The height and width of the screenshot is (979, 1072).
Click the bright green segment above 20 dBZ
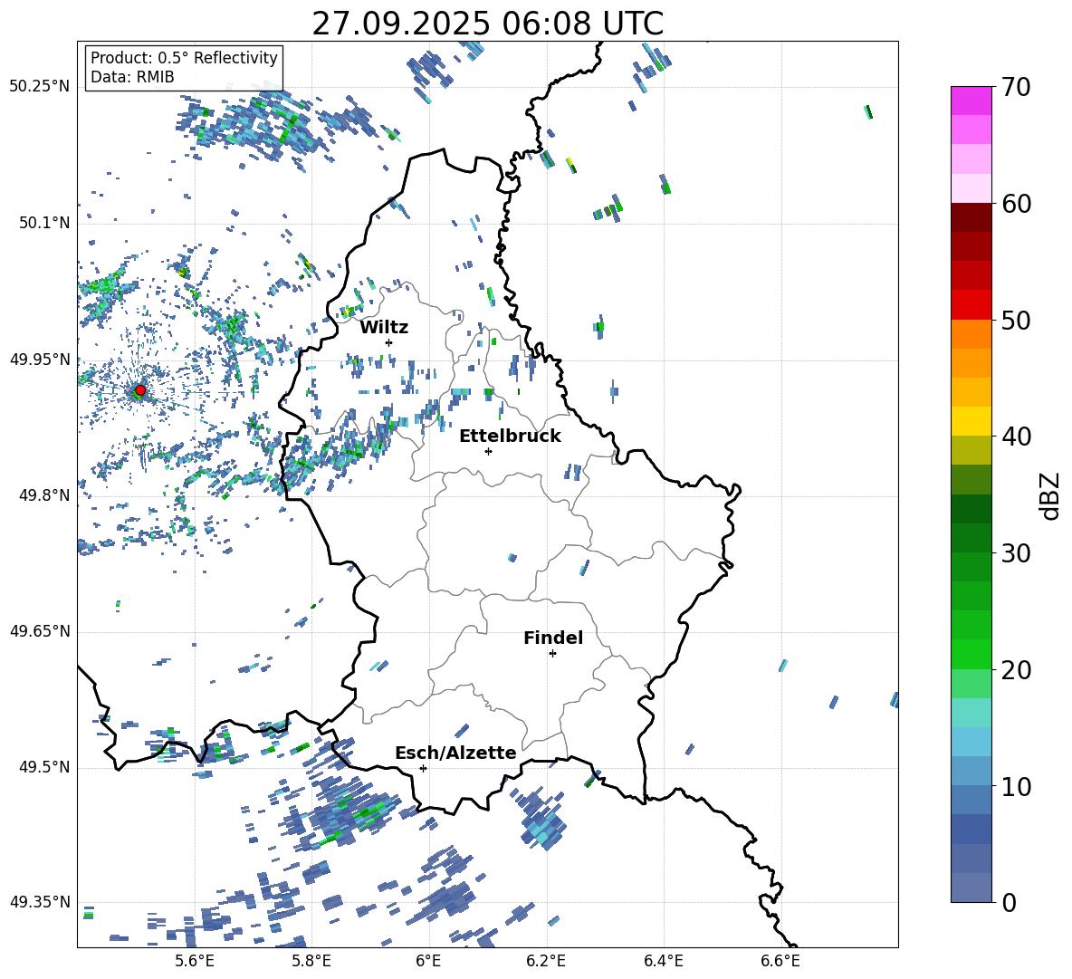(971, 654)
